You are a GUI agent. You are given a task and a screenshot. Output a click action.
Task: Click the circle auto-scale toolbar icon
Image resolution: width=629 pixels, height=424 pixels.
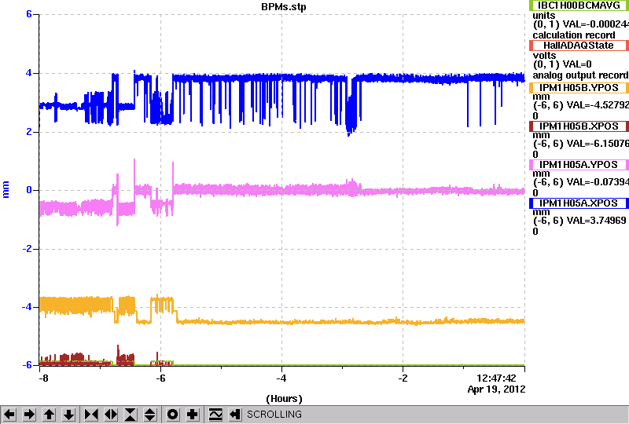[x=172, y=414]
